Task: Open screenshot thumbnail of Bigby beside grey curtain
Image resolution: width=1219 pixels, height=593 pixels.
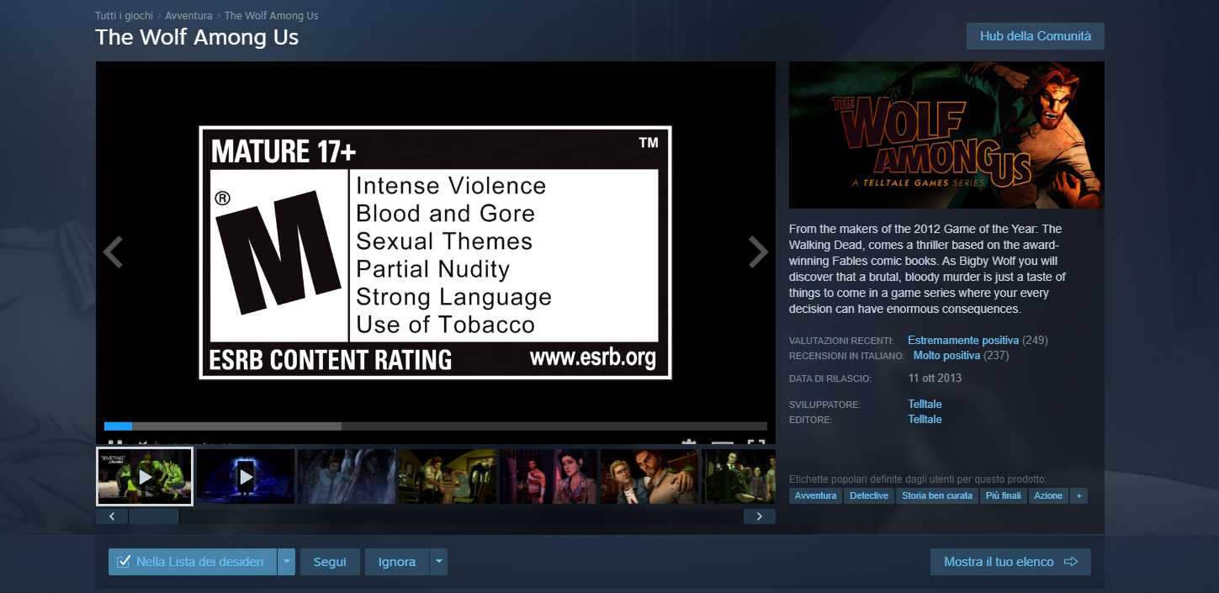Action: 347,476
